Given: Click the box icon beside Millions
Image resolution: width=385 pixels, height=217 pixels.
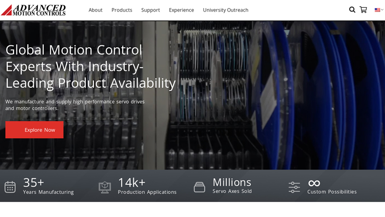Looking at the screenshot, I should tap(199, 187).
